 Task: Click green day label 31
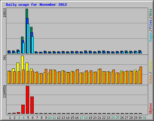[x=144, y=118]
